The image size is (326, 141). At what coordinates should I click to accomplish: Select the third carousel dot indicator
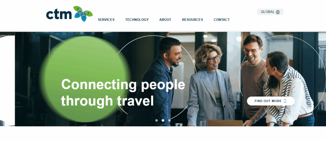pyautogui.click(x=169, y=120)
